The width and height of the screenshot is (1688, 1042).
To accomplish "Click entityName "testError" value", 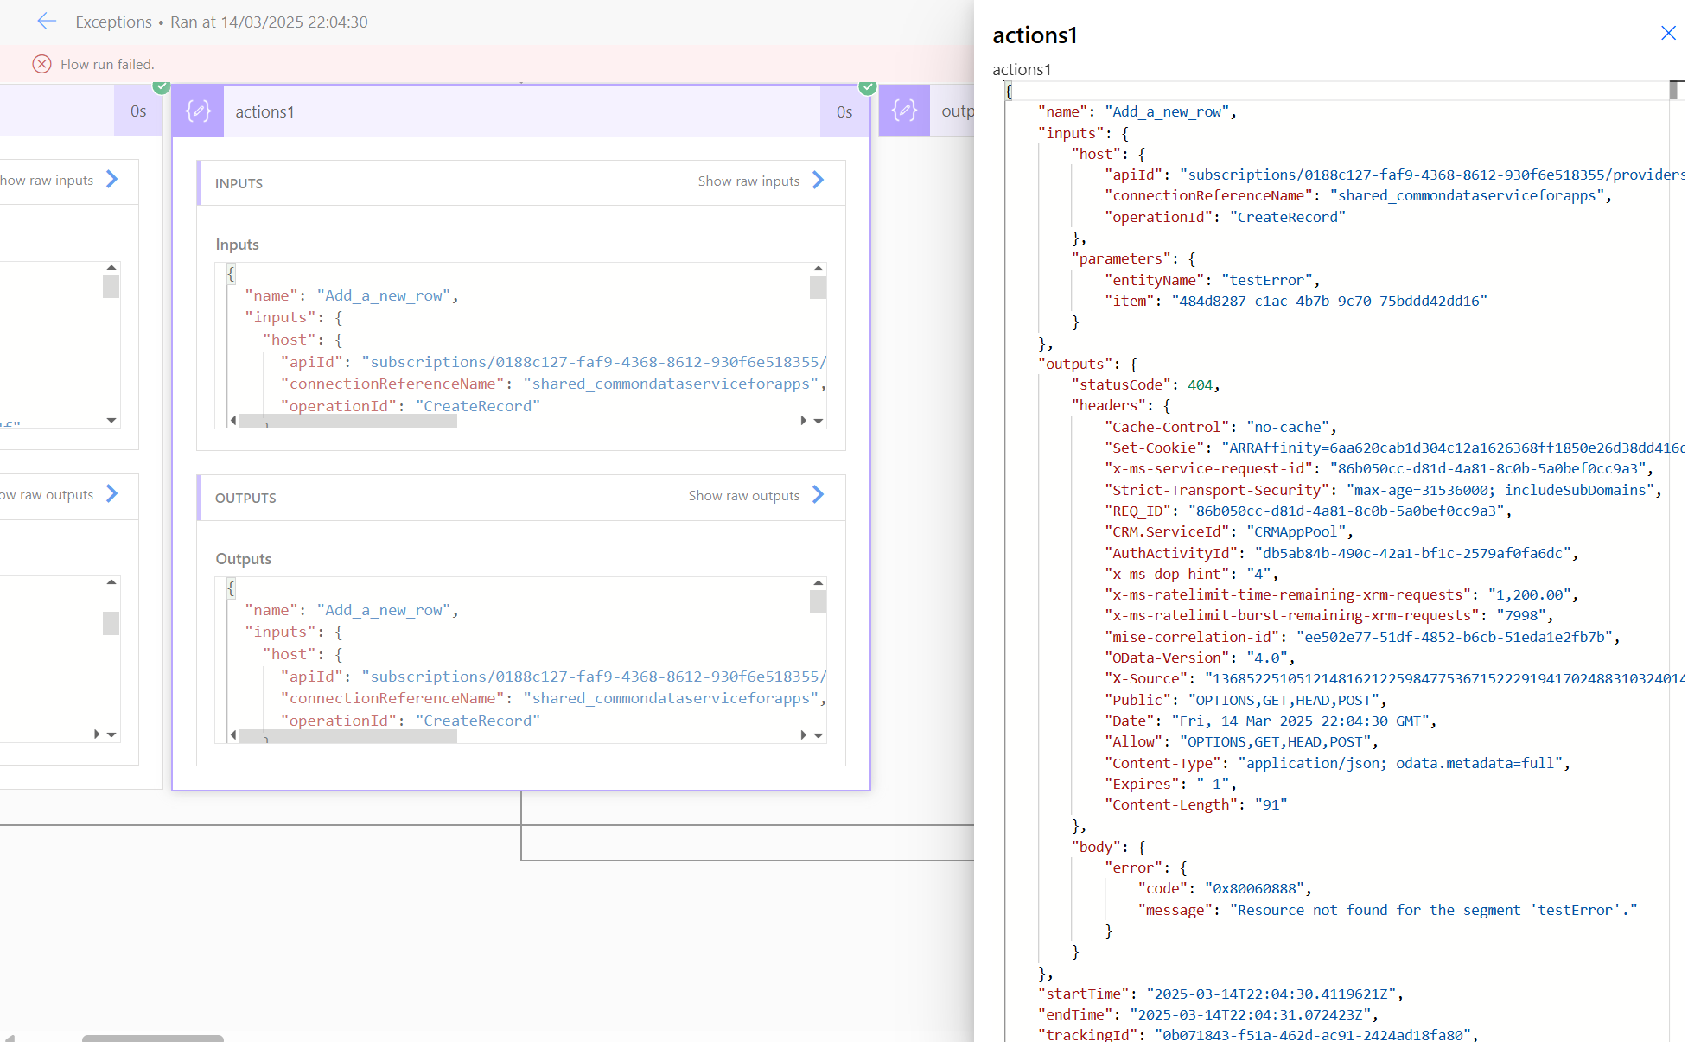I will click(x=1266, y=280).
